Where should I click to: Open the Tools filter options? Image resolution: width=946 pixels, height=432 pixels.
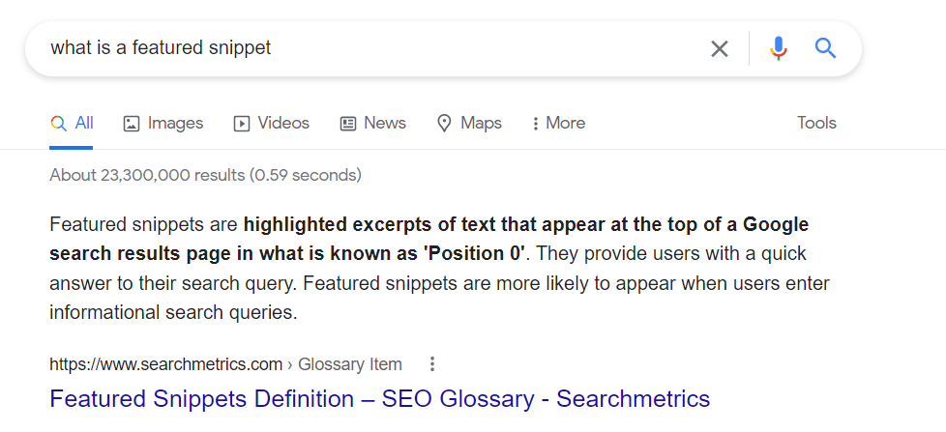click(816, 123)
